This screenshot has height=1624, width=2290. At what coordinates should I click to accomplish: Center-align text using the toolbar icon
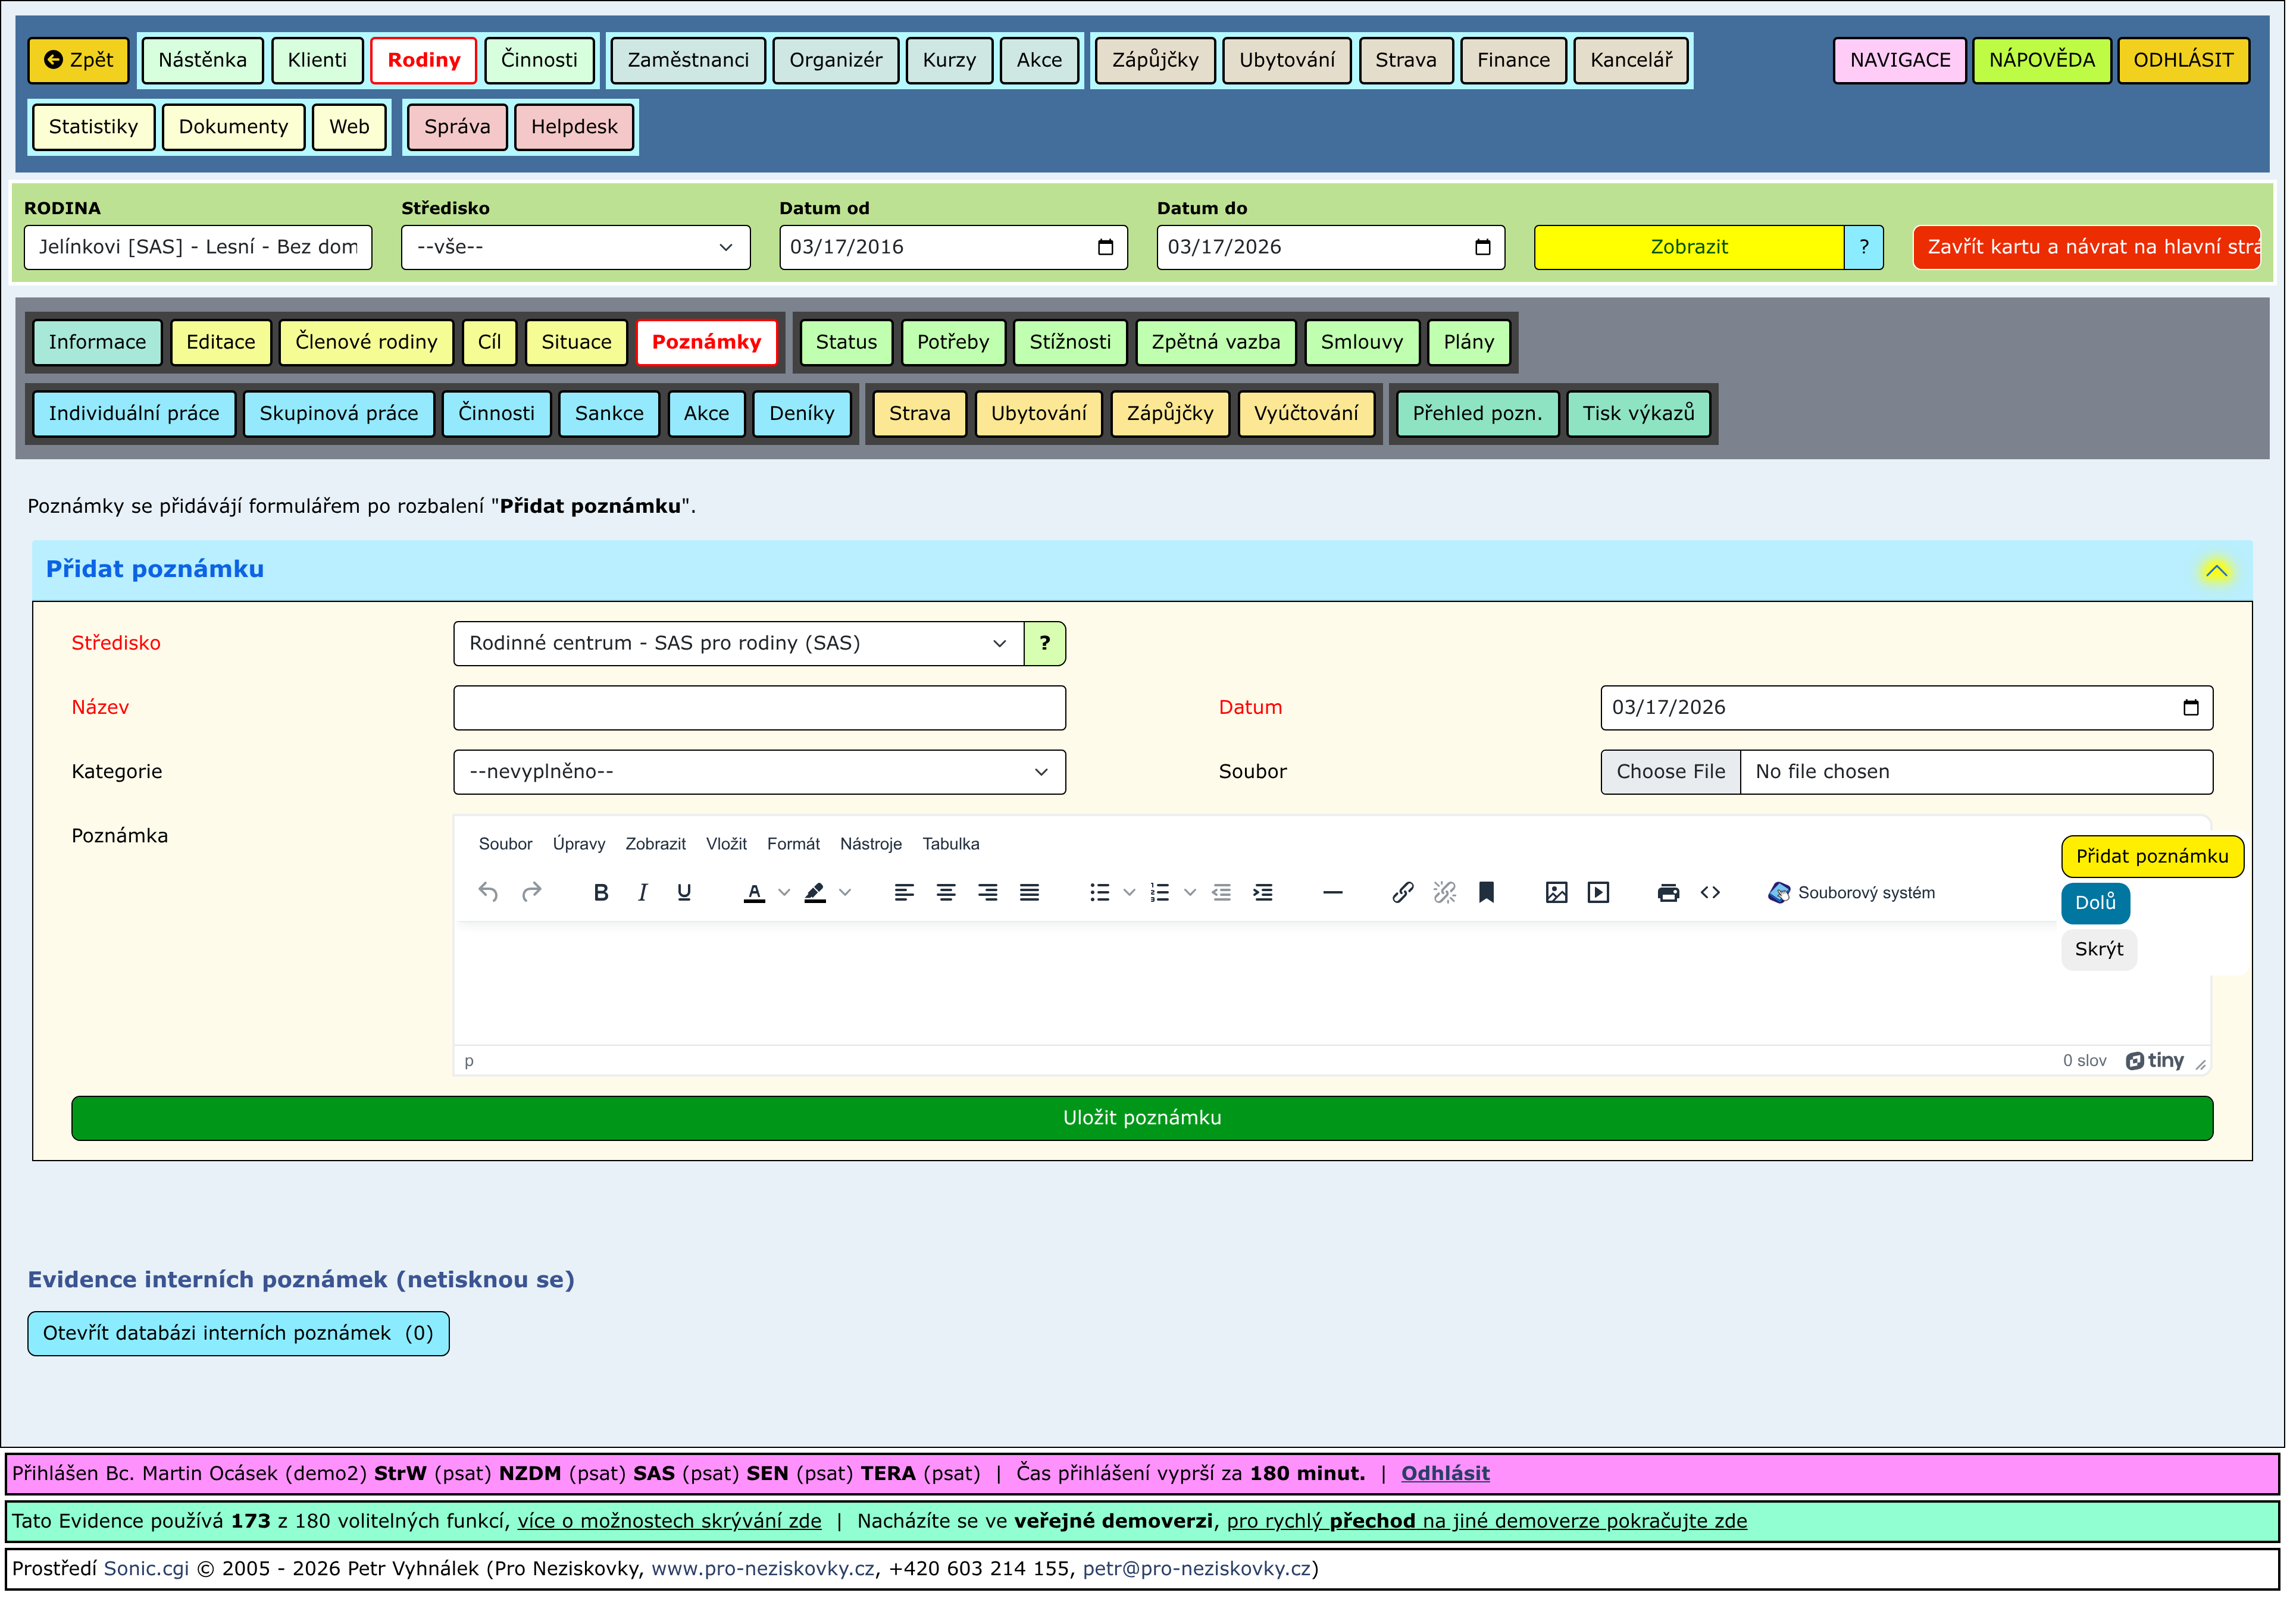946,893
